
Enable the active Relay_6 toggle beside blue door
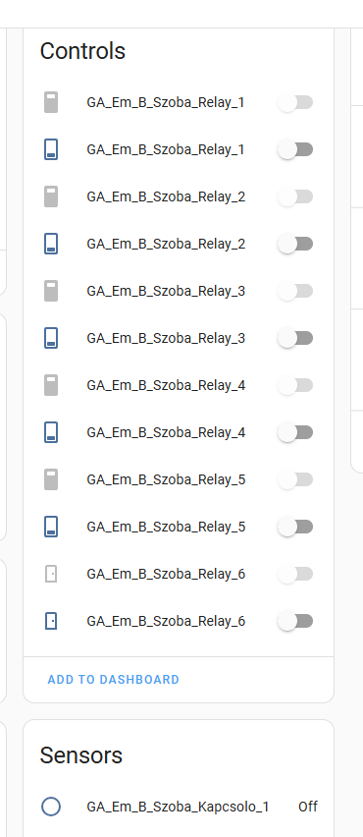(x=295, y=621)
